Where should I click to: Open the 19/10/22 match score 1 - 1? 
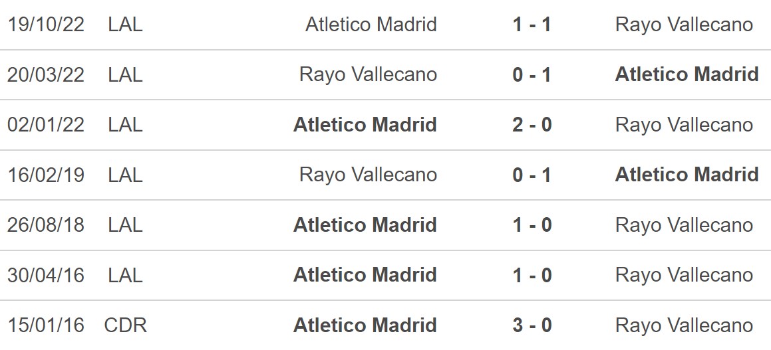[x=532, y=25]
